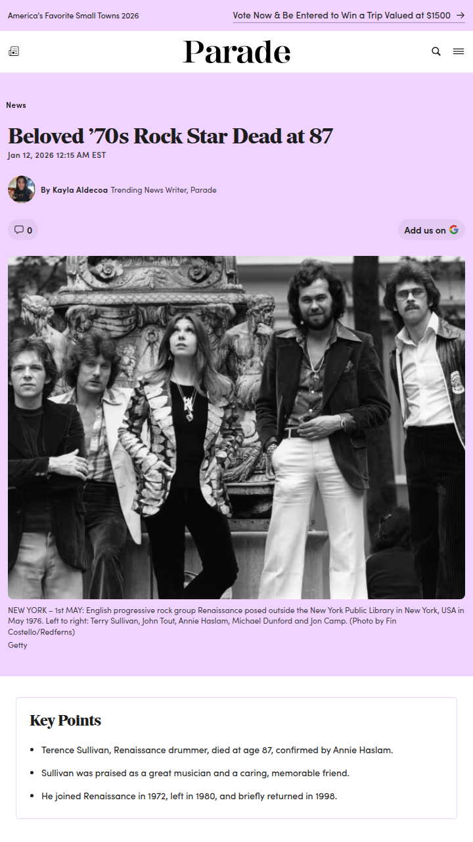This screenshot has width=473, height=842.
Task: Click Kayla Aldecoa's author avatar
Action: (22, 189)
